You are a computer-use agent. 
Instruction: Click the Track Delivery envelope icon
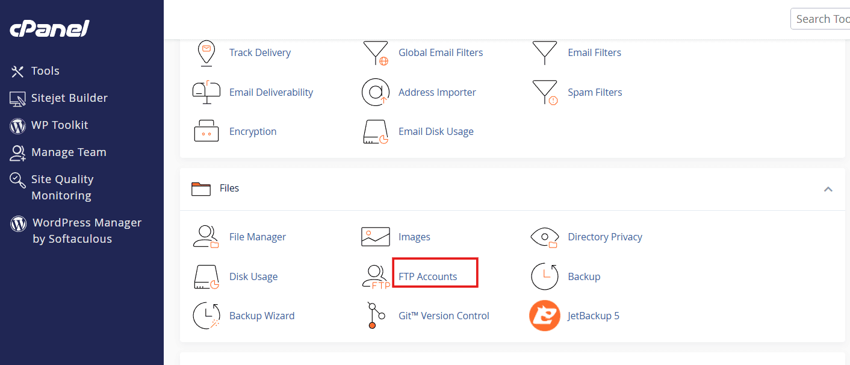(206, 53)
